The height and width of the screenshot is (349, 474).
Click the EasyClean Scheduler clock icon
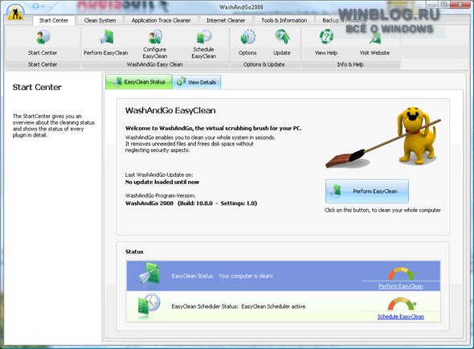coord(149,306)
